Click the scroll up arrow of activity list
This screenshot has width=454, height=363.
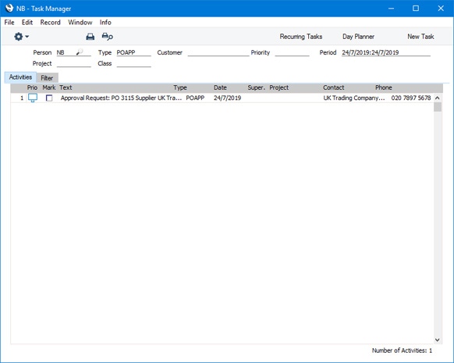[438, 98]
